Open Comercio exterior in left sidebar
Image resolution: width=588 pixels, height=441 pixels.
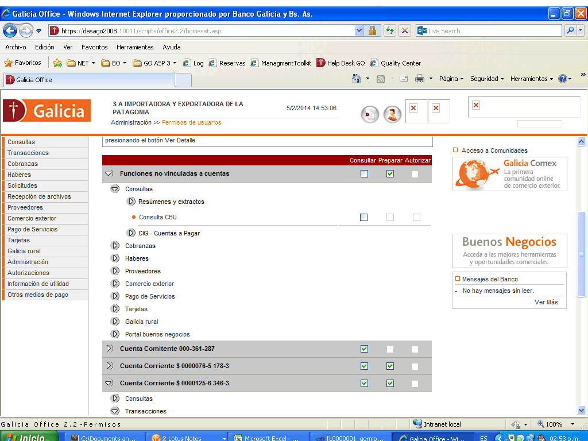45,218
